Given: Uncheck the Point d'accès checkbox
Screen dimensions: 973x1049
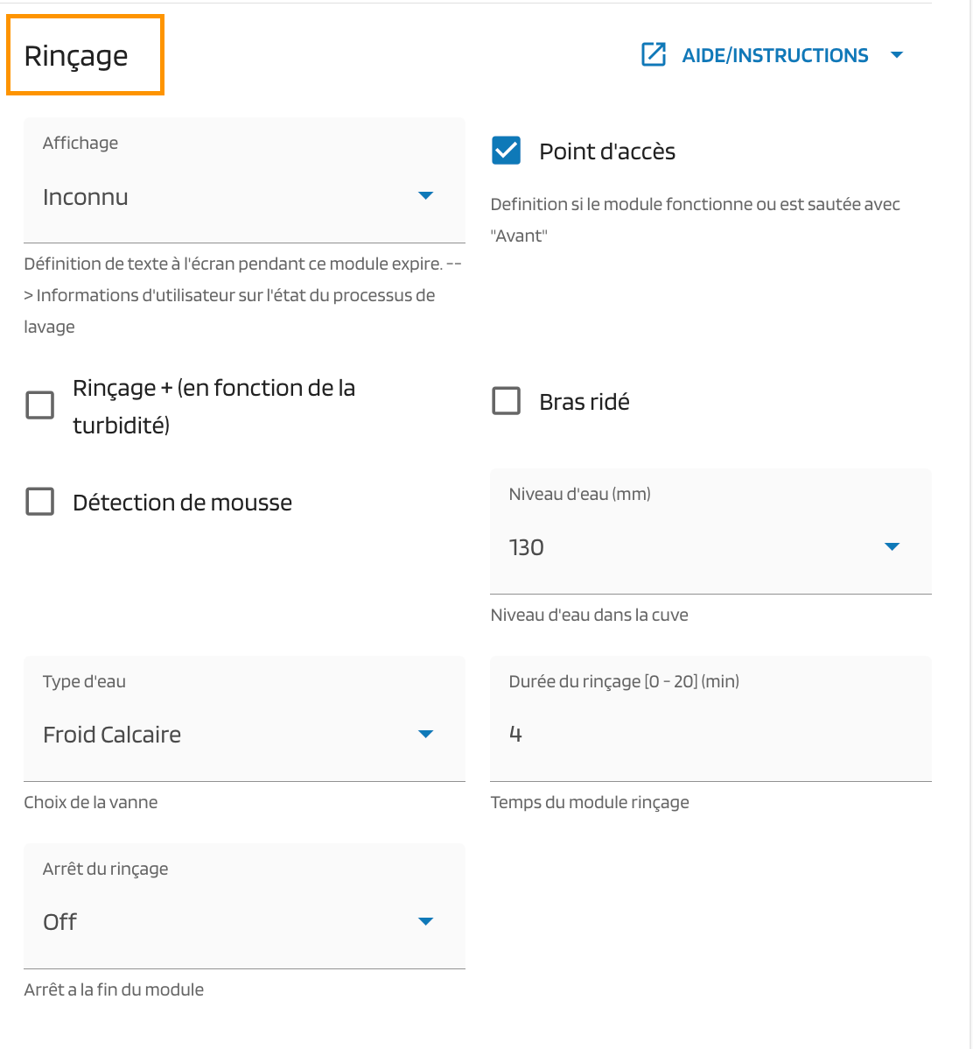Looking at the screenshot, I should pyautogui.click(x=507, y=151).
